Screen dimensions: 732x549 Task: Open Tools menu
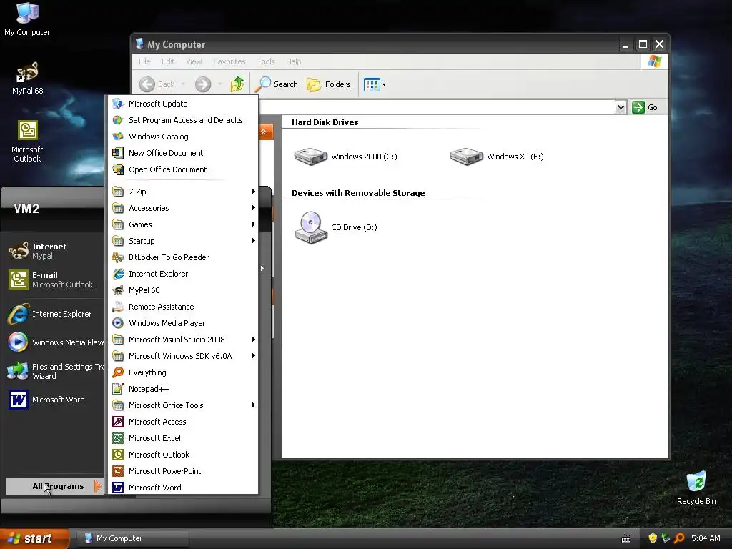click(266, 61)
